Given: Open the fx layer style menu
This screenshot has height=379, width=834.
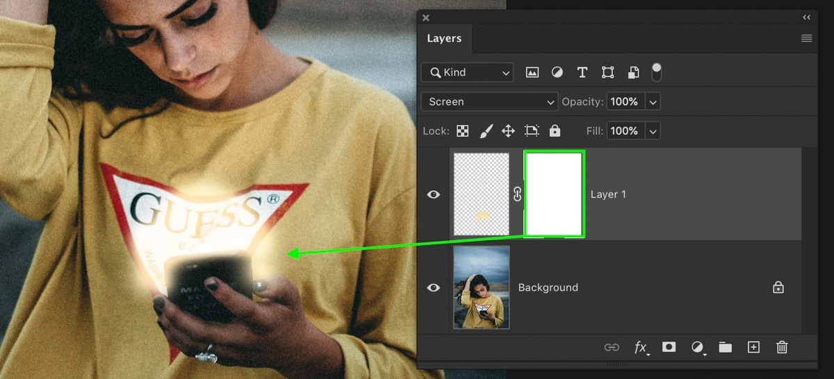Looking at the screenshot, I should coord(641,347).
